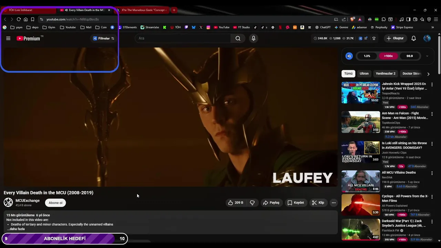Select the Ultron chip
This screenshot has height=248, width=441.
point(364,73)
